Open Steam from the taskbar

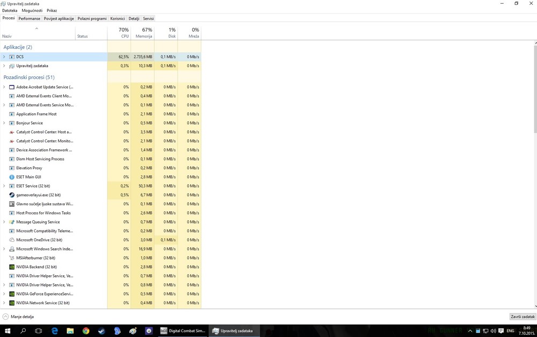pos(101,331)
